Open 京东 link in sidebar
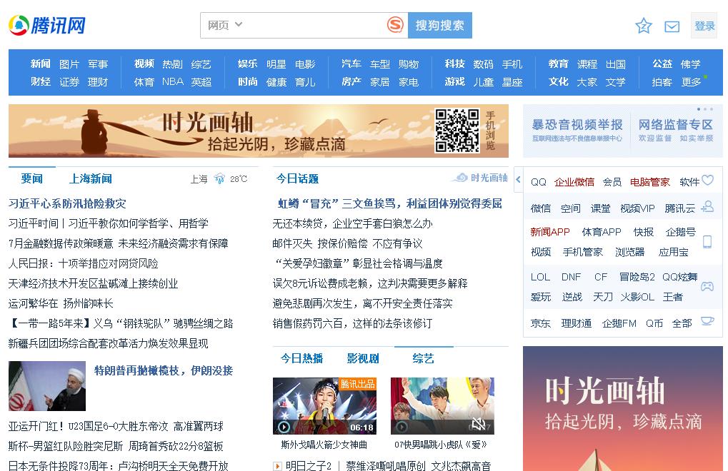The height and width of the screenshot is (471, 728). pos(540,323)
